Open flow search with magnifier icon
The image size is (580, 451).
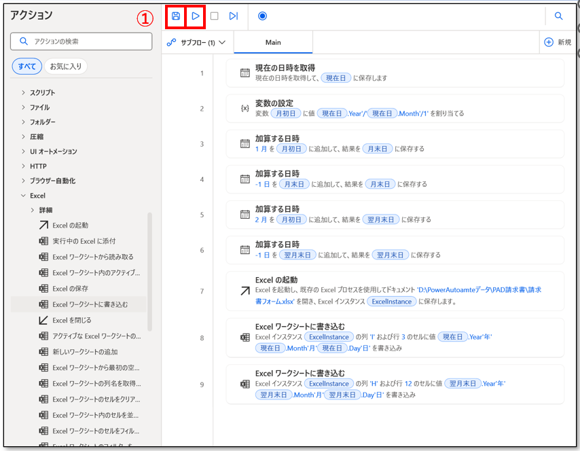coord(559,16)
